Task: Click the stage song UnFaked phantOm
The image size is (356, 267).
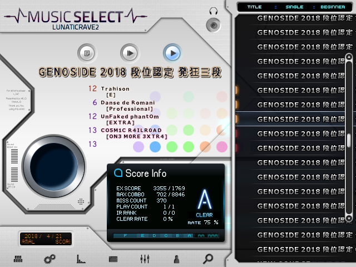Action: pyautogui.click(x=130, y=116)
